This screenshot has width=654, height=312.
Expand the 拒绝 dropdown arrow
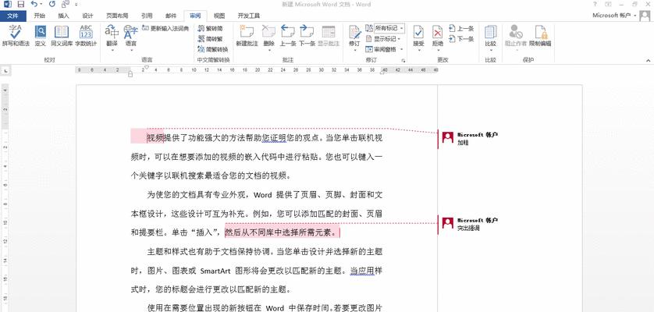coord(438,51)
